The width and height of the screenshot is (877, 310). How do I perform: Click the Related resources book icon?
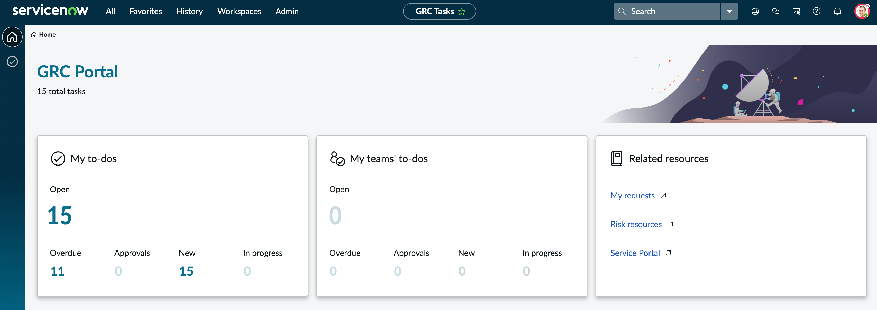(617, 158)
